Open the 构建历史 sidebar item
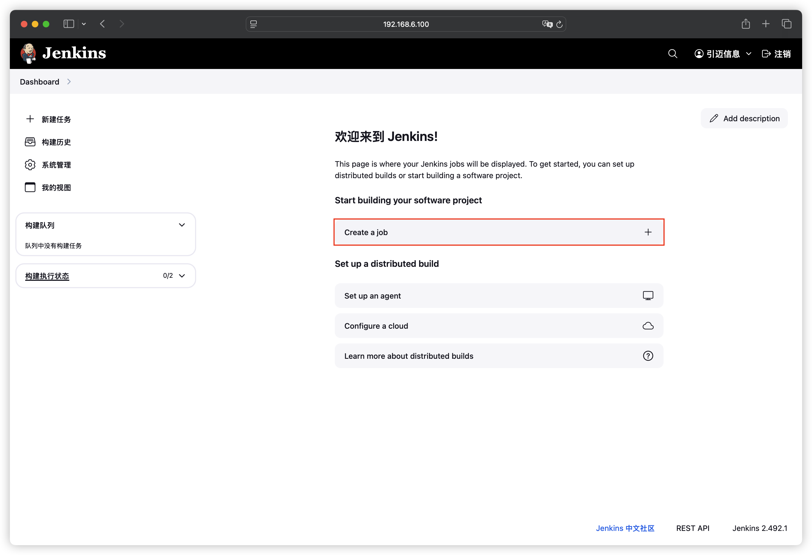The image size is (812, 555). (48, 142)
